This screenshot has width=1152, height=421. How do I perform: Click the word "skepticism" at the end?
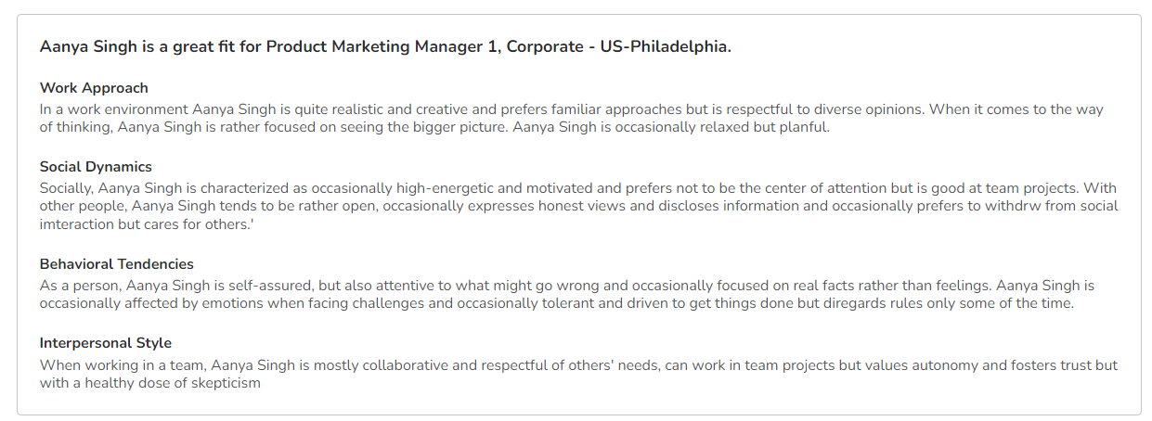click(224, 383)
